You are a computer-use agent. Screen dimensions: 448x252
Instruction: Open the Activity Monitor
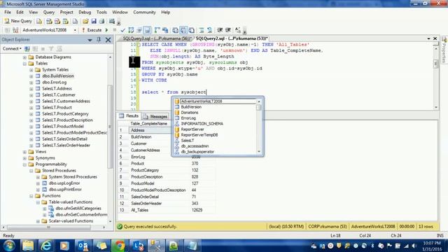coord(112,21)
